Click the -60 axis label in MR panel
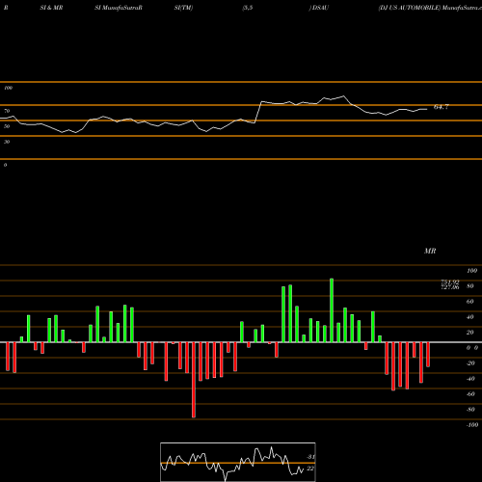This screenshot has width=482, height=482. point(470,394)
